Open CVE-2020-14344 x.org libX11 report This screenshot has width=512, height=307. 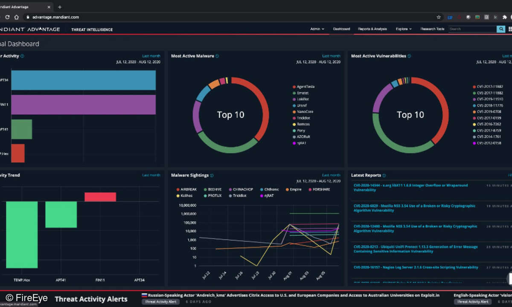coord(410,188)
